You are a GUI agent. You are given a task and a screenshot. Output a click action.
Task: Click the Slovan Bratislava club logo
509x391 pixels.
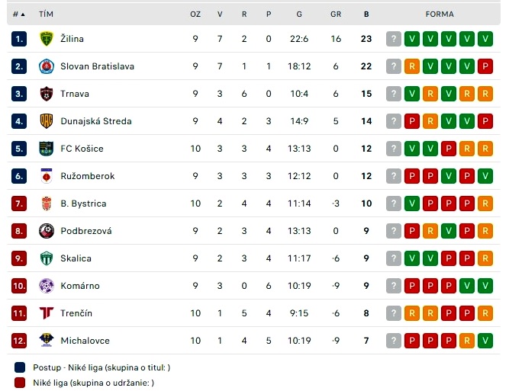tap(46, 66)
